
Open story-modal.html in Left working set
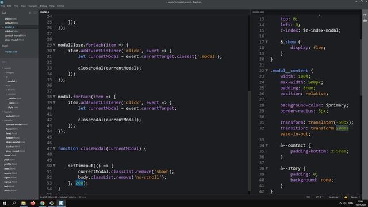tap(14, 40)
